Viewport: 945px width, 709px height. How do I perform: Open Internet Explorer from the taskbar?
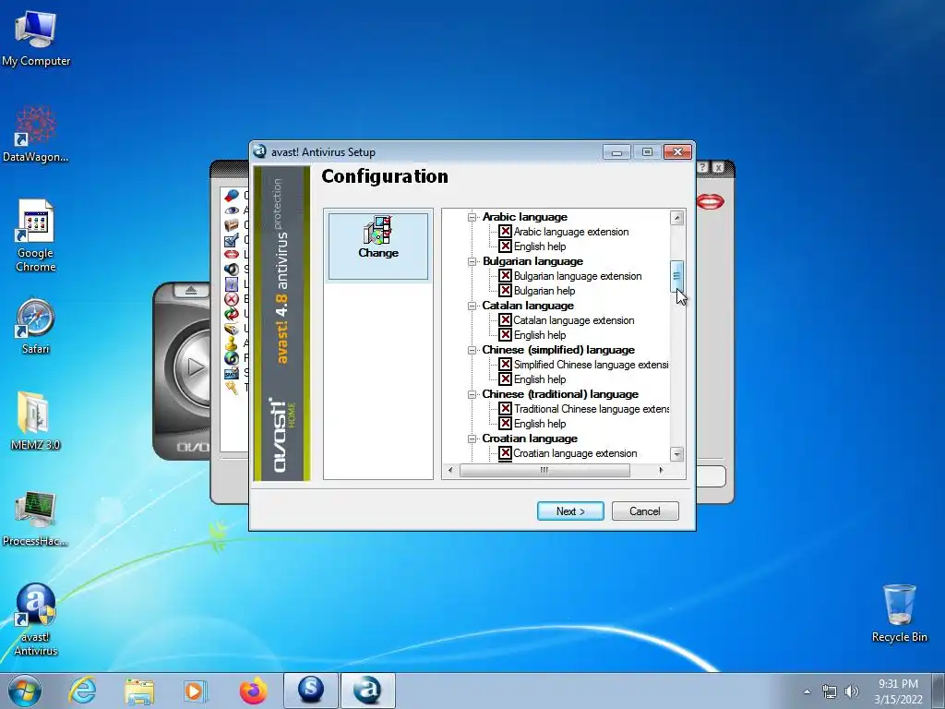point(82,691)
